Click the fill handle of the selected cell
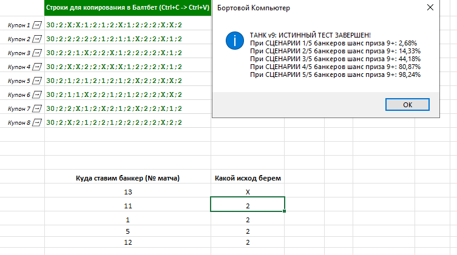The width and height of the screenshot is (457, 255). point(284,211)
